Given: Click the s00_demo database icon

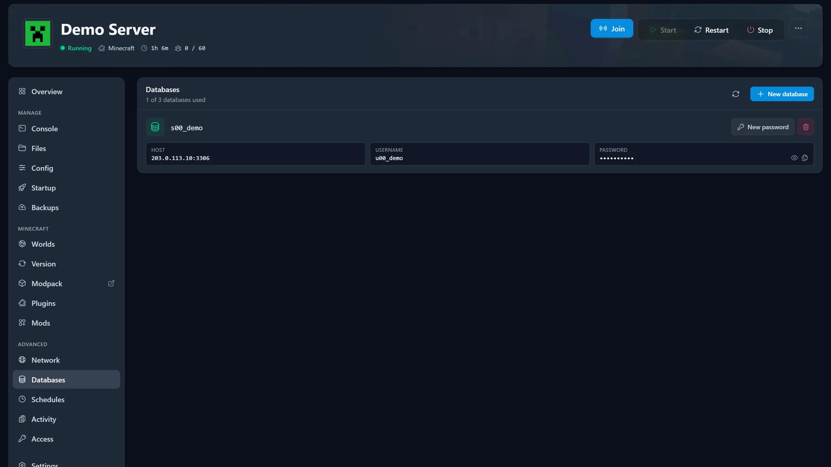Looking at the screenshot, I should tap(155, 127).
